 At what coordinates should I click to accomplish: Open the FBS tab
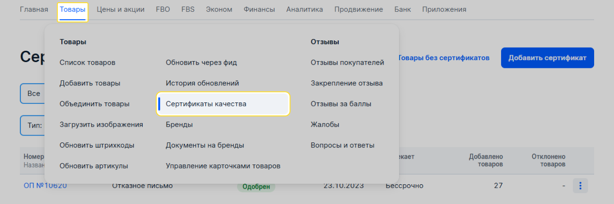[x=188, y=9]
